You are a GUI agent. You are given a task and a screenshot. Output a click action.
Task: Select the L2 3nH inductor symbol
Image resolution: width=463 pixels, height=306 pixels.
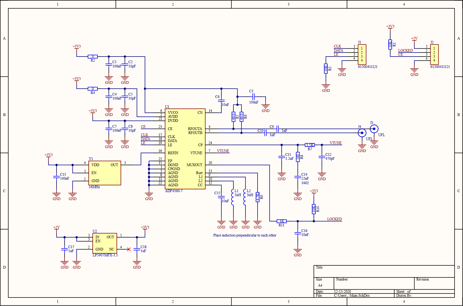245,197
